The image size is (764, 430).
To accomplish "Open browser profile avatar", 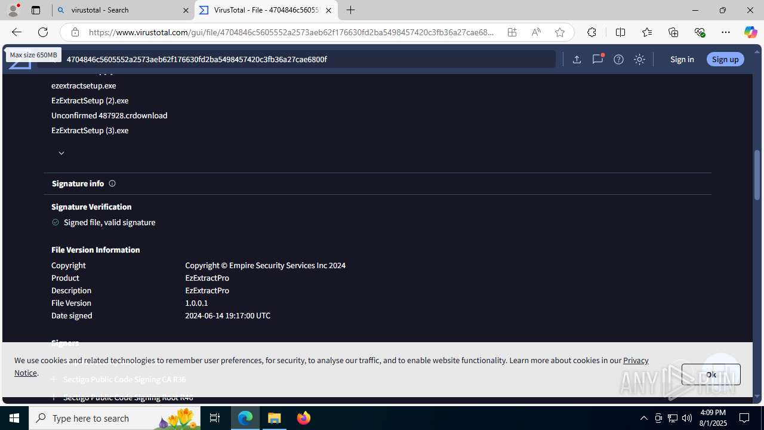I will [x=13, y=10].
